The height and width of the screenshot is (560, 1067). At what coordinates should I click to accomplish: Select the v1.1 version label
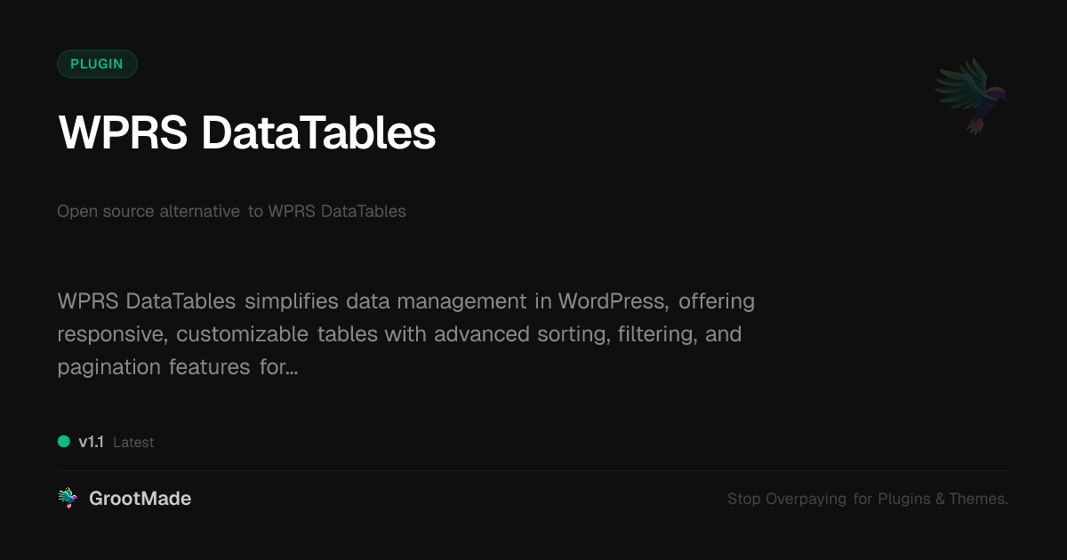point(91,442)
